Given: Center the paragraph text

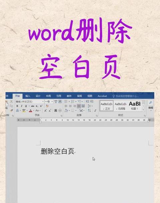Looking at the screenshot, I should (70, 106).
